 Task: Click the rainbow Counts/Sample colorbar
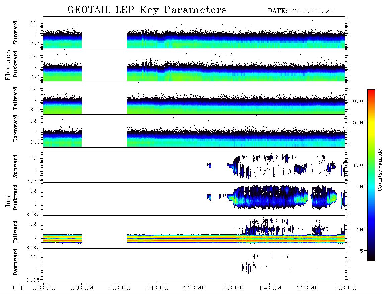pos(371,175)
